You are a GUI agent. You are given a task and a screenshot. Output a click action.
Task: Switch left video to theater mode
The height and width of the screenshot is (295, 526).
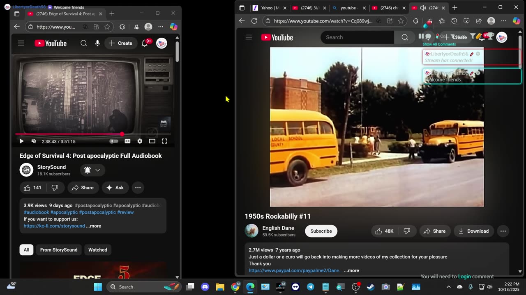(x=152, y=141)
